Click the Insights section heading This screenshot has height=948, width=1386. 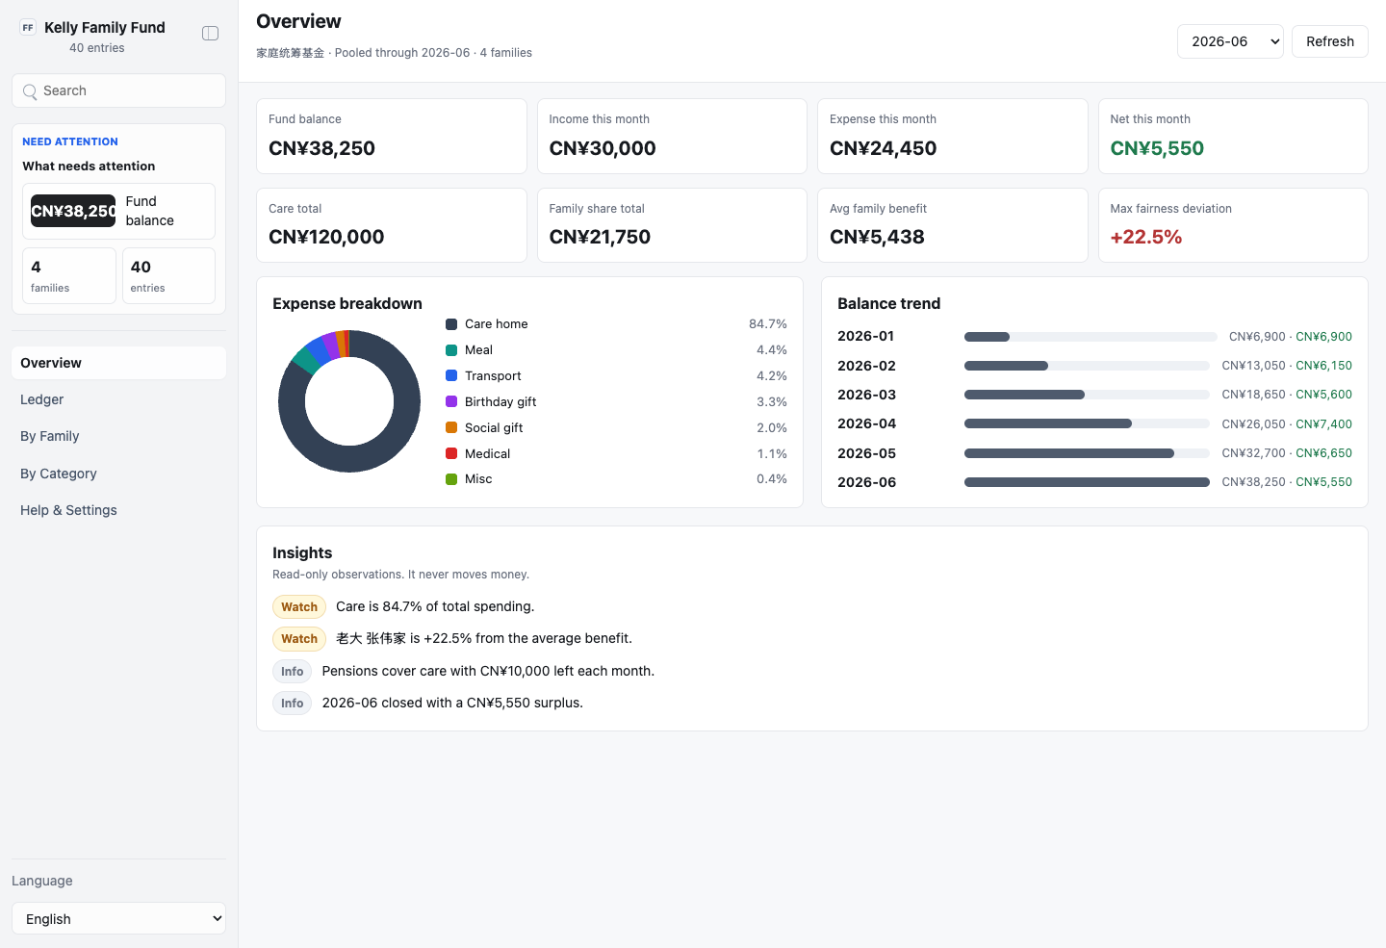(302, 552)
